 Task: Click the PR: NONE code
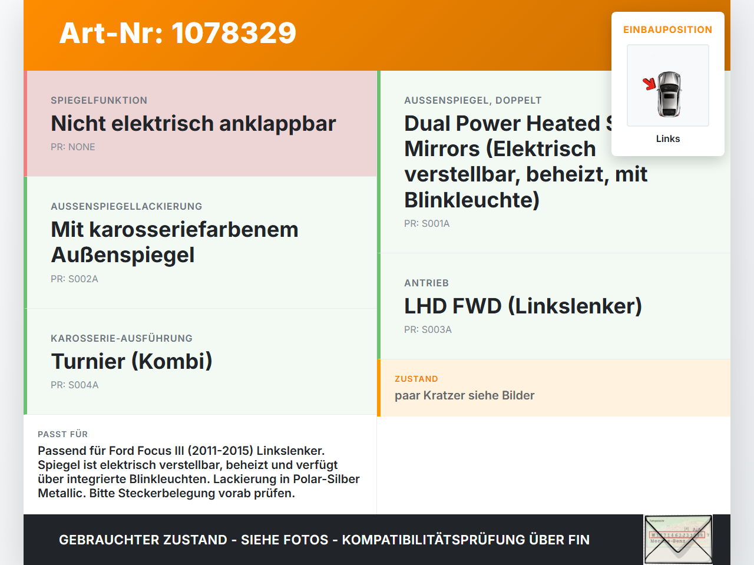[73, 147]
